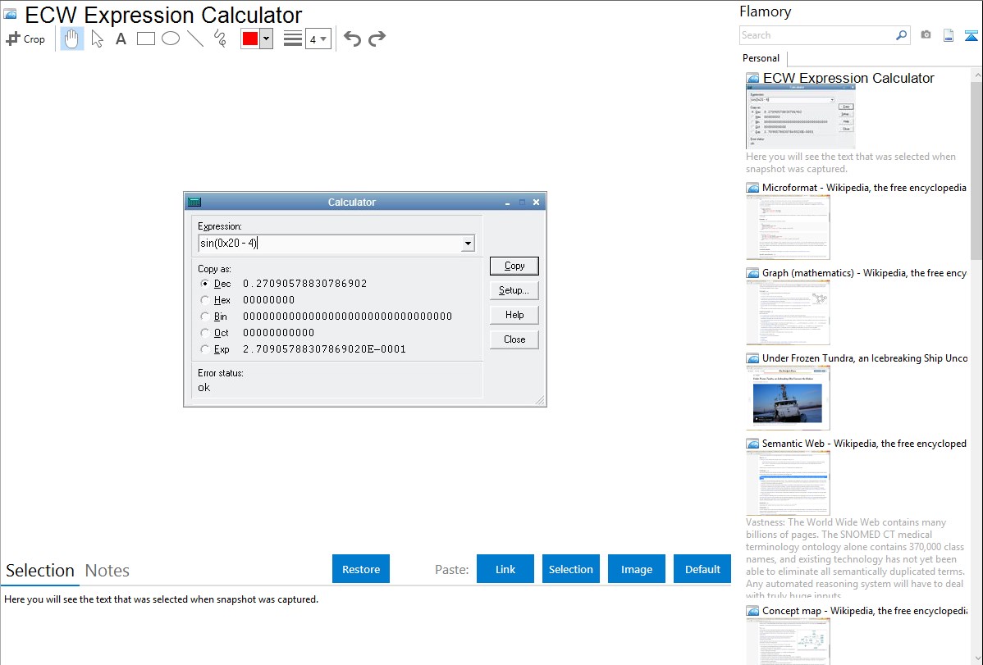Click the line thickness icon
Viewport: 983px width, 665px height.
(x=292, y=39)
